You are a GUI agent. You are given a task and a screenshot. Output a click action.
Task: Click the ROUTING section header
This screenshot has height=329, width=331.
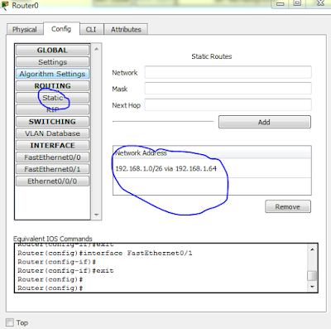click(x=52, y=85)
